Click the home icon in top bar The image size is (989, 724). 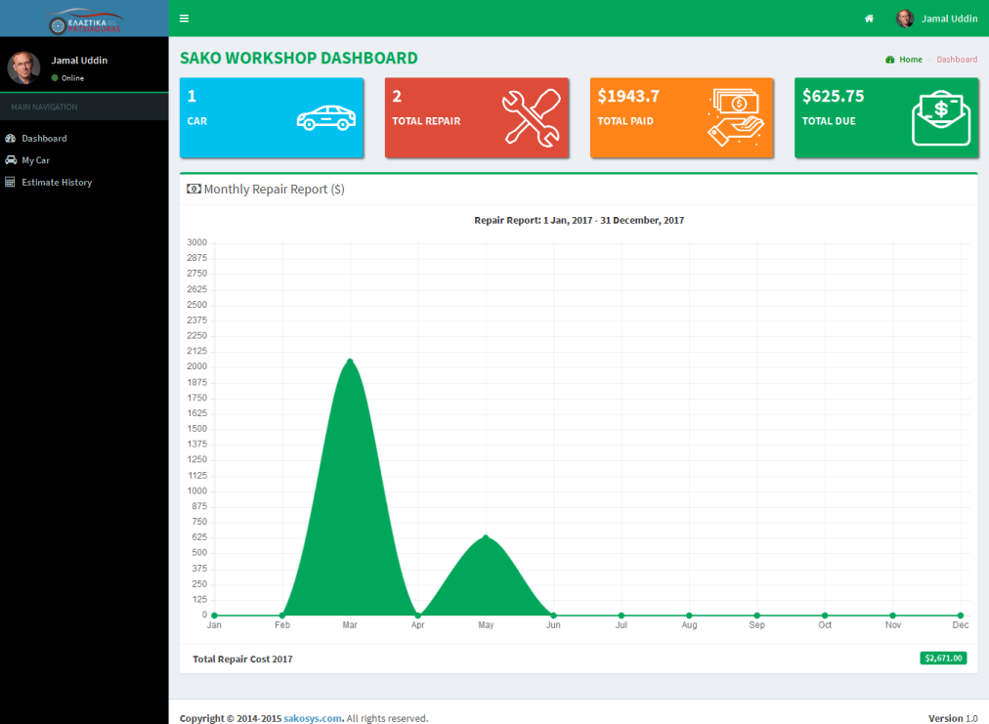(x=869, y=19)
